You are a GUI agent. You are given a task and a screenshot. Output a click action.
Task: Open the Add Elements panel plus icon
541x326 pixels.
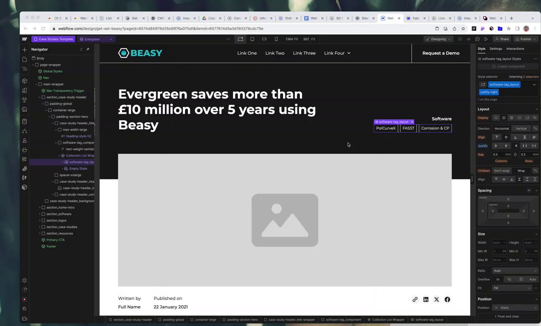24,50
